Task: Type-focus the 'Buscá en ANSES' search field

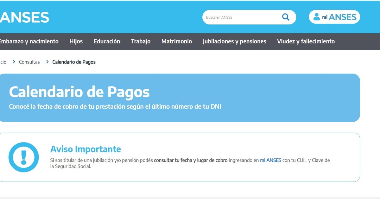Action: coord(241,17)
